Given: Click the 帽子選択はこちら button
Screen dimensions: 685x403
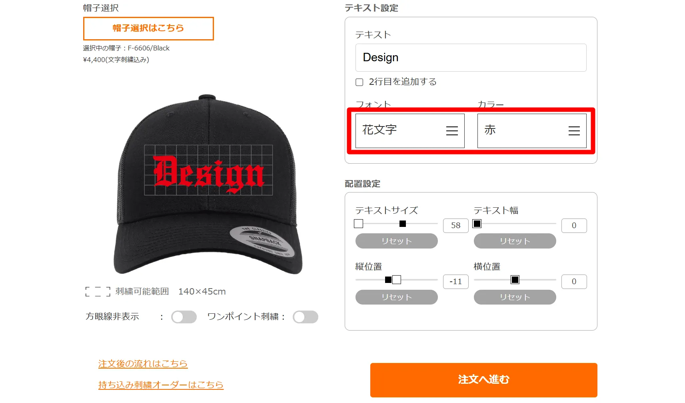Looking at the screenshot, I should (148, 28).
